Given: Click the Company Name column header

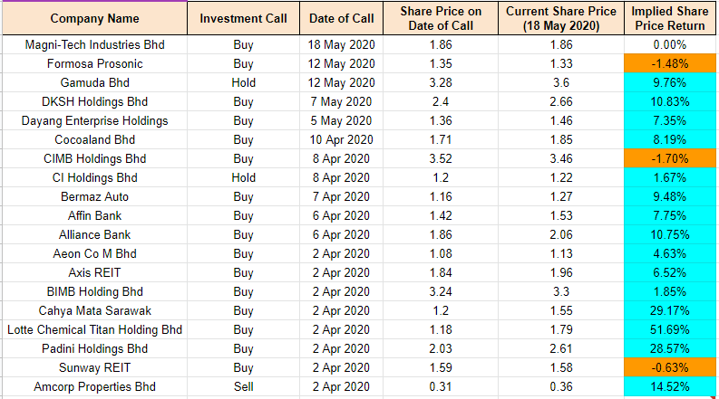Looking at the screenshot, I should (94, 18).
